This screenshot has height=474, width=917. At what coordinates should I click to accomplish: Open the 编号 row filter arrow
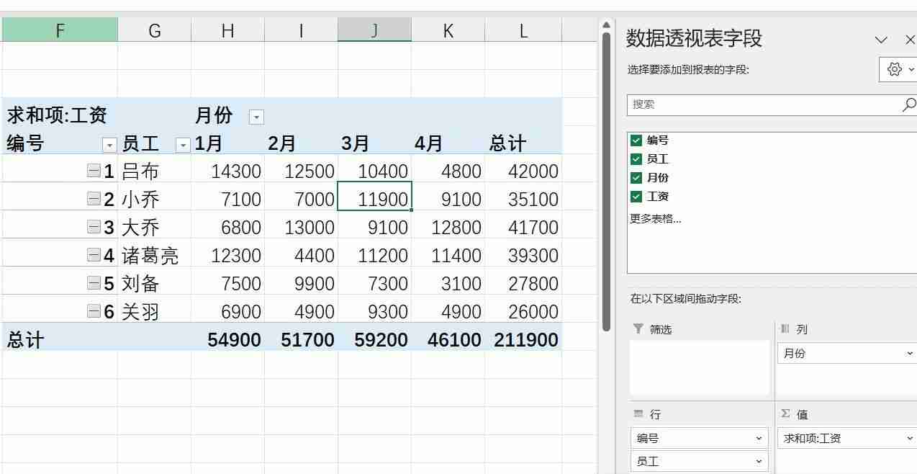[x=109, y=143]
